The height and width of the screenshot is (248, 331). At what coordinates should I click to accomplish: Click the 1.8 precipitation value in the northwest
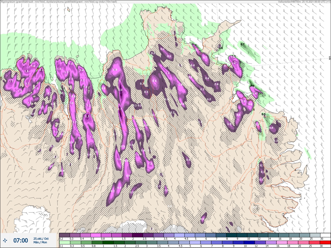(x=26, y=71)
